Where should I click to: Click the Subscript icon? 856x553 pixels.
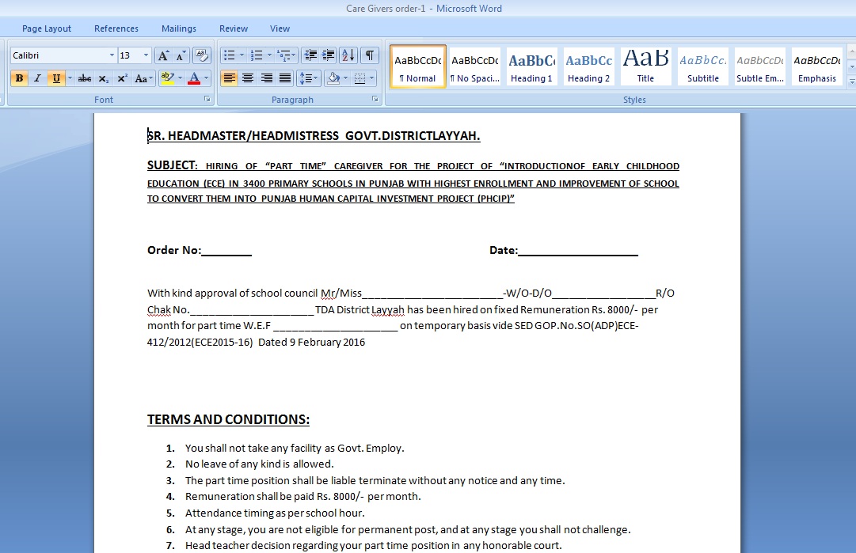105,78
